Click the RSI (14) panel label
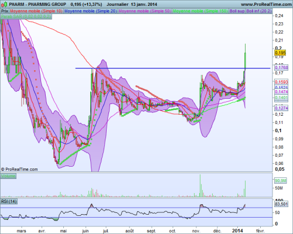 [9, 201]
